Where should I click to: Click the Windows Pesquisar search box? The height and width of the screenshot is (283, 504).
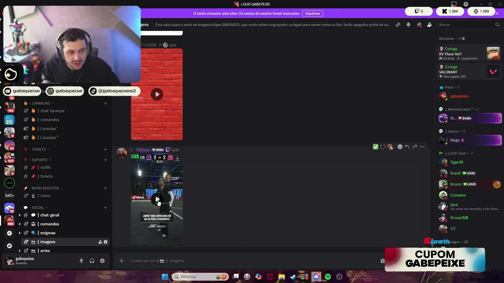pyautogui.click(x=201, y=277)
